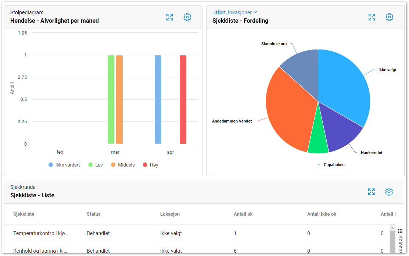Click the red Høy bar in April
This screenshot has height=256, width=409.
[x=183, y=99]
